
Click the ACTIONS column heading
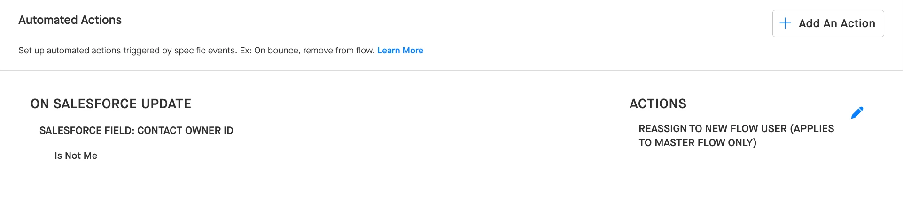pos(658,104)
